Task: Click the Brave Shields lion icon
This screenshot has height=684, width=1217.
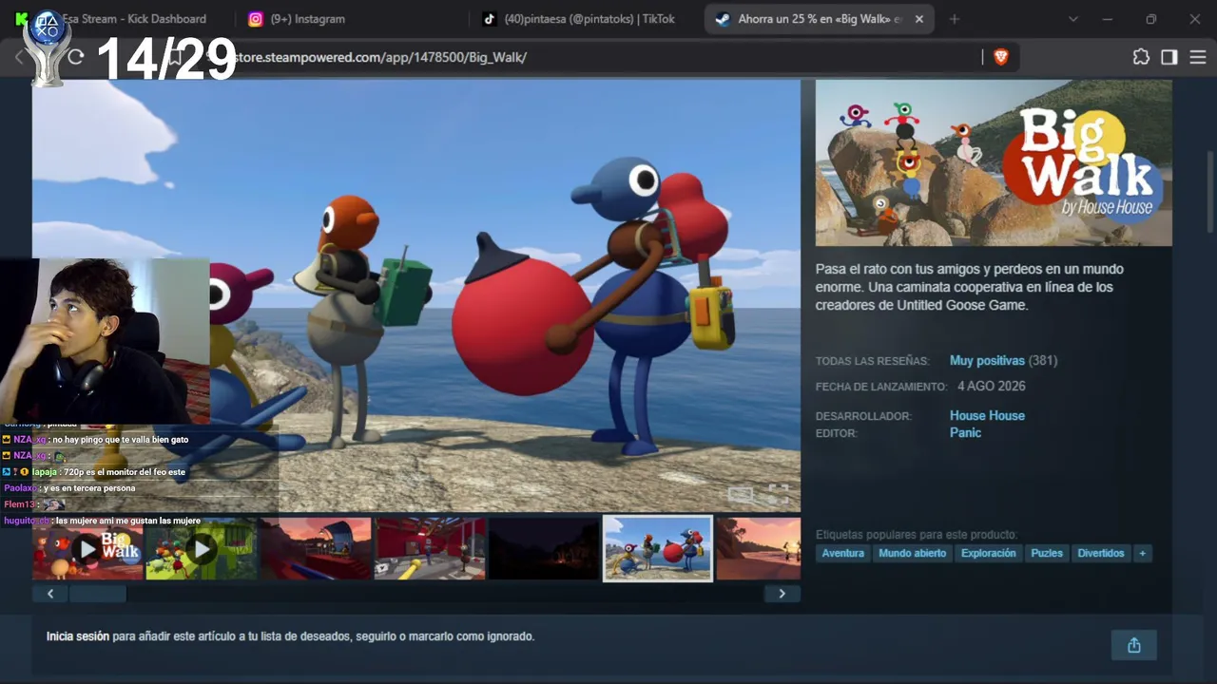Action: tap(1000, 57)
